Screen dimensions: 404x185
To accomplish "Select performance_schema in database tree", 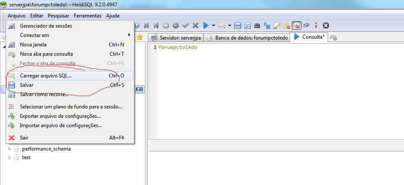I will coord(47,149).
